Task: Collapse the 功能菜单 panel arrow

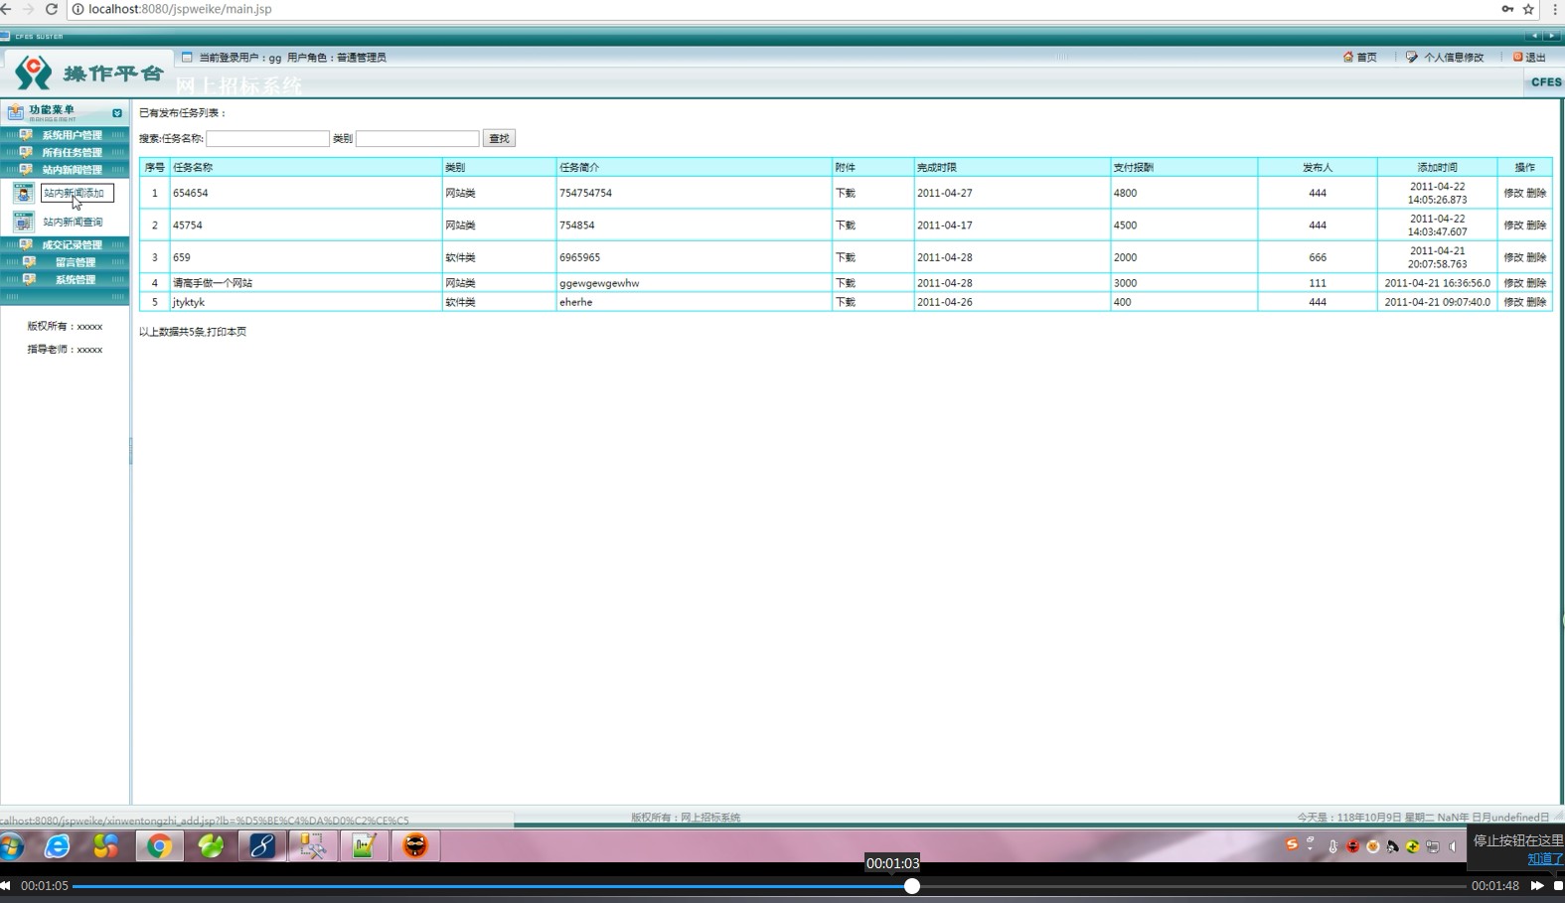Action: [117, 113]
